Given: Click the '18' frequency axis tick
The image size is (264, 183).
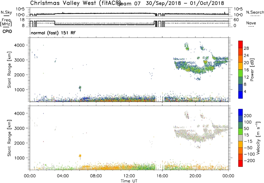Looking at the screenshot, I should (22, 20).
